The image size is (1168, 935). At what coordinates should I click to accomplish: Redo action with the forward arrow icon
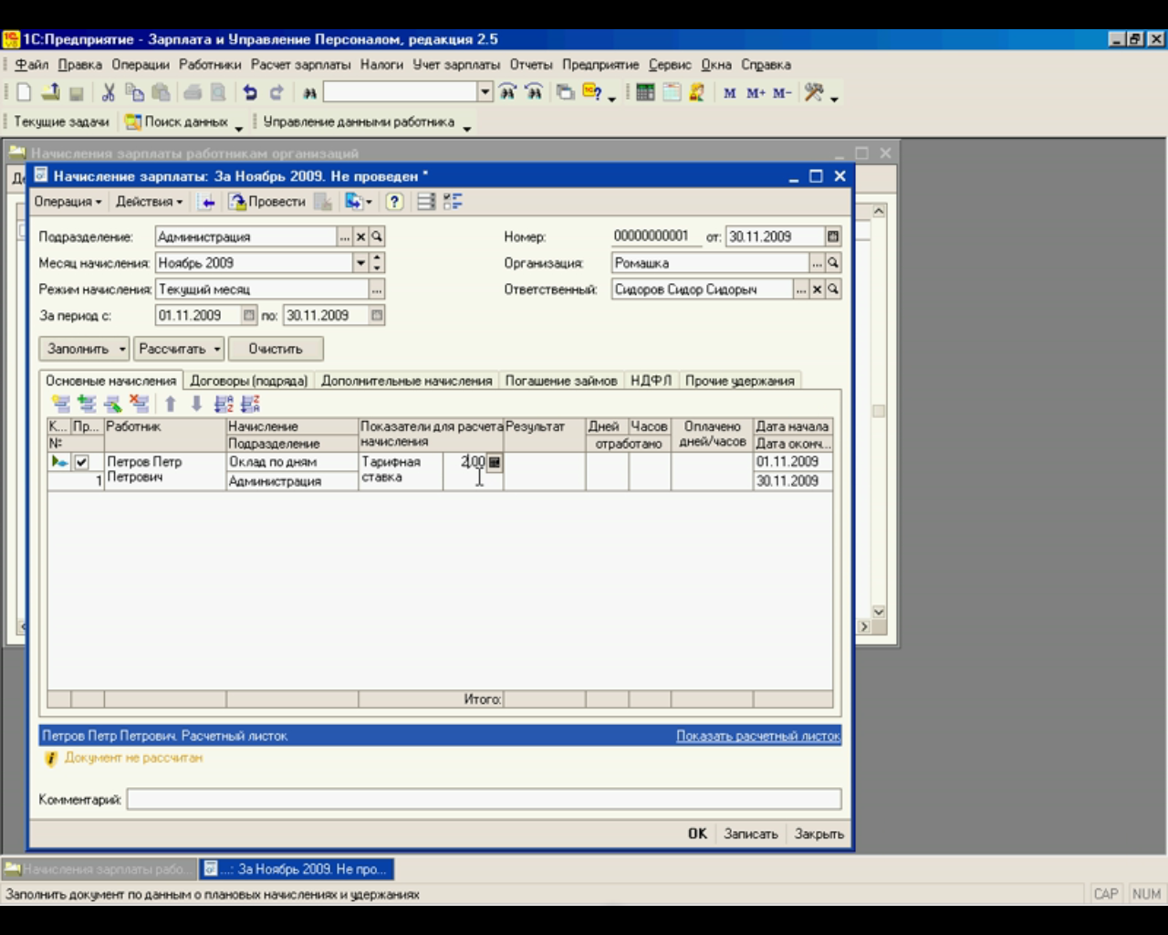pyautogui.click(x=276, y=92)
